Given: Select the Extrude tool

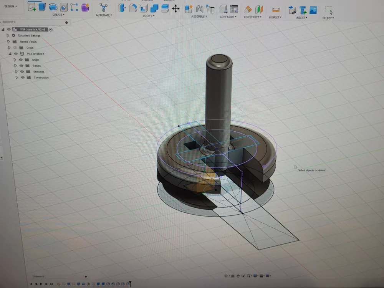Looking at the screenshot, I should coord(42,7).
